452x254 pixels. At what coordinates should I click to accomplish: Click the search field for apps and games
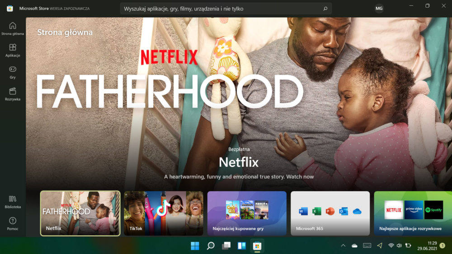point(226,9)
